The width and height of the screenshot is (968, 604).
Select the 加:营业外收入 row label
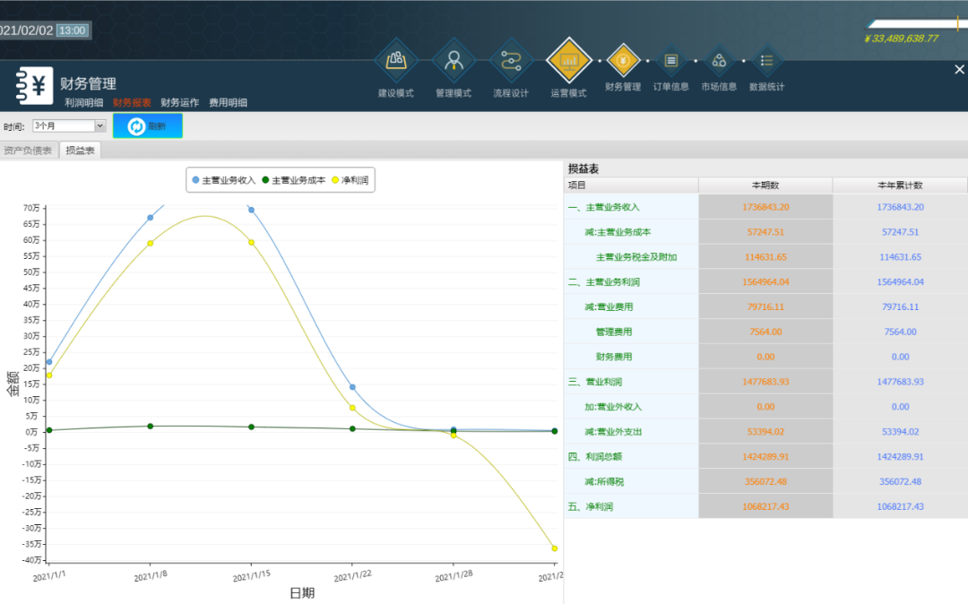pos(613,407)
